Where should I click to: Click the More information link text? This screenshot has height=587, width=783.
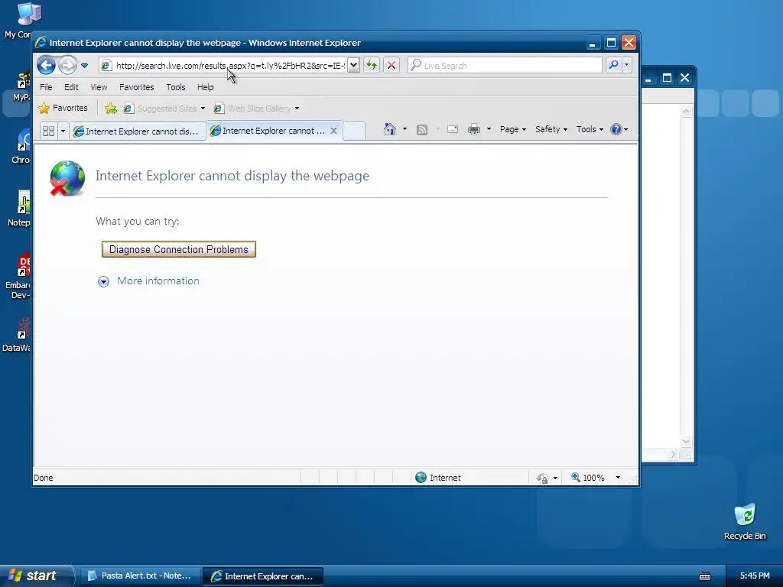point(158,281)
